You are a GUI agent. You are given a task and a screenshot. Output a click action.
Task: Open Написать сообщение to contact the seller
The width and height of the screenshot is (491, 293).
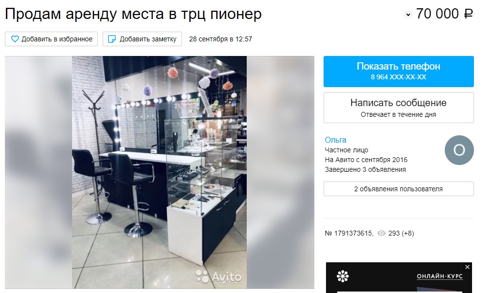(399, 108)
